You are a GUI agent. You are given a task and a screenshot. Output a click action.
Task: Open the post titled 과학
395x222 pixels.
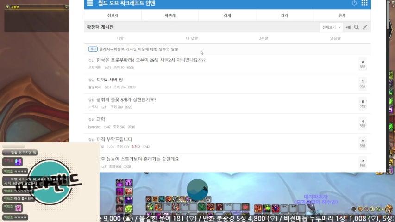click(x=101, y=119)
